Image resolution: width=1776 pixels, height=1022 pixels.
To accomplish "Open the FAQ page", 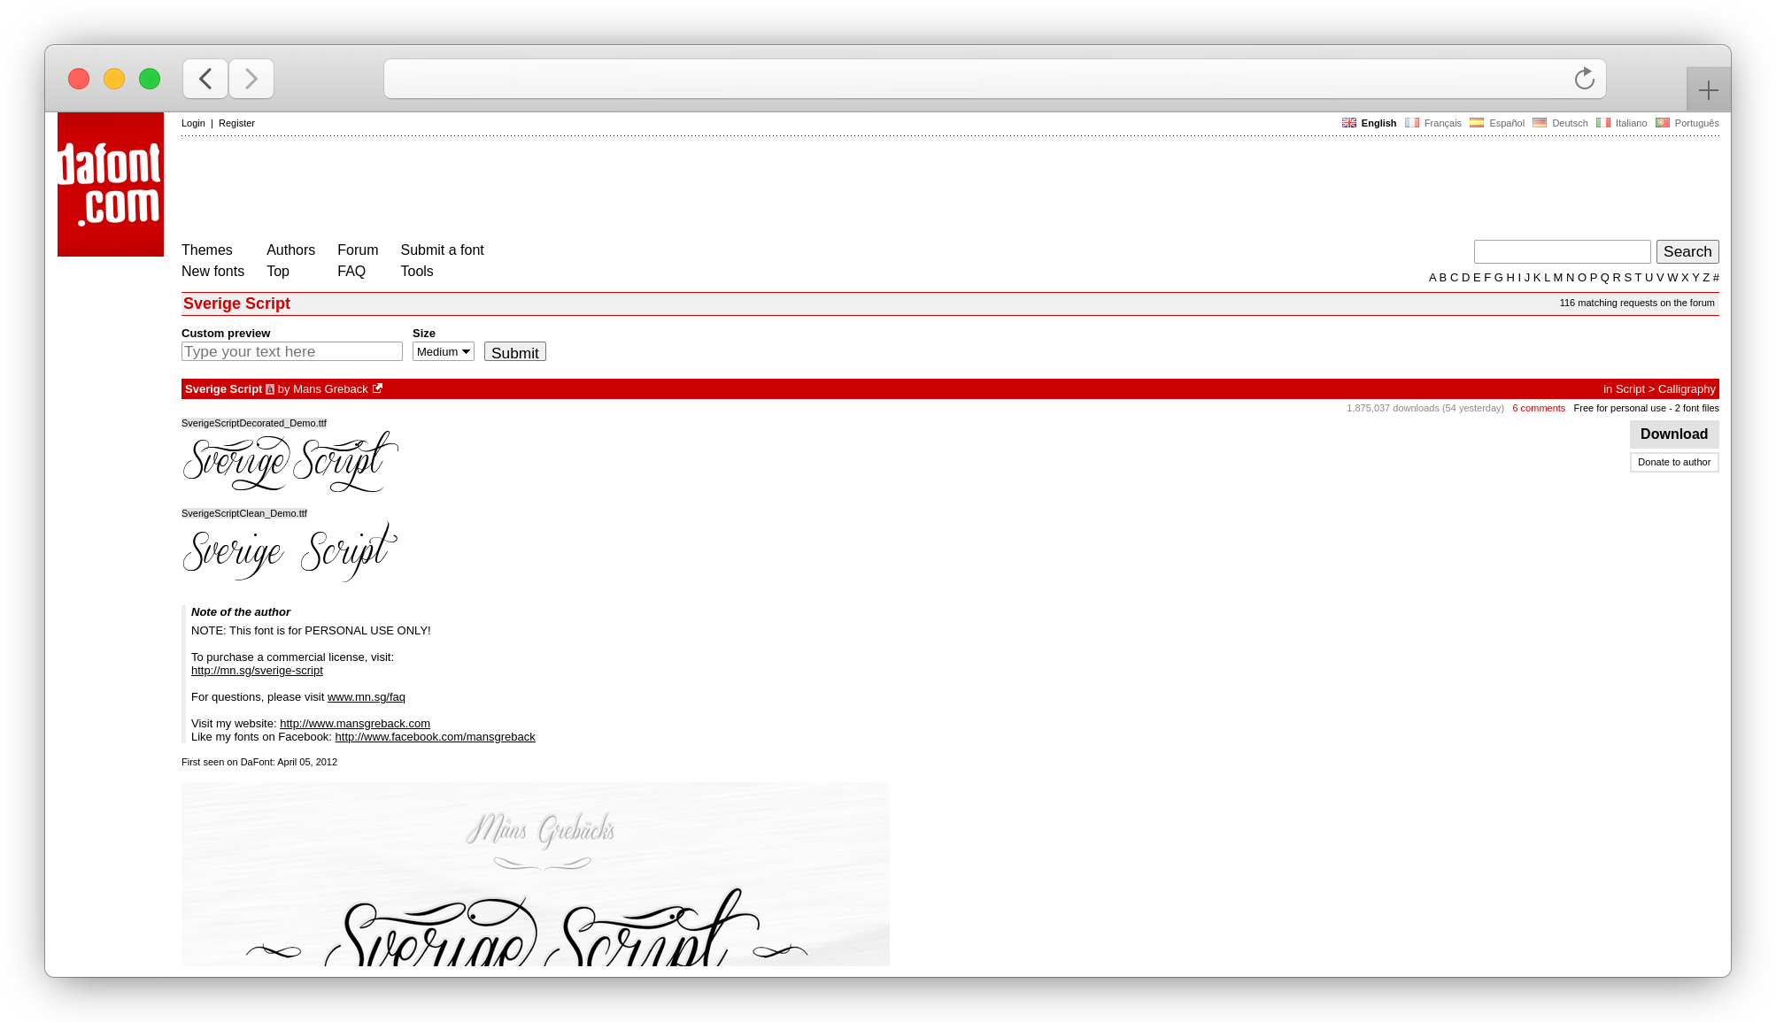I will click(351, 272).
